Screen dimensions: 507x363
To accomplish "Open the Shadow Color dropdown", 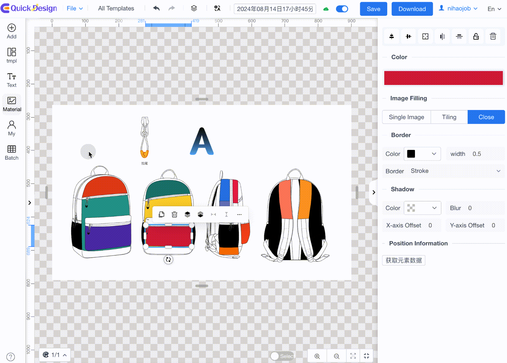I will 422,208.
